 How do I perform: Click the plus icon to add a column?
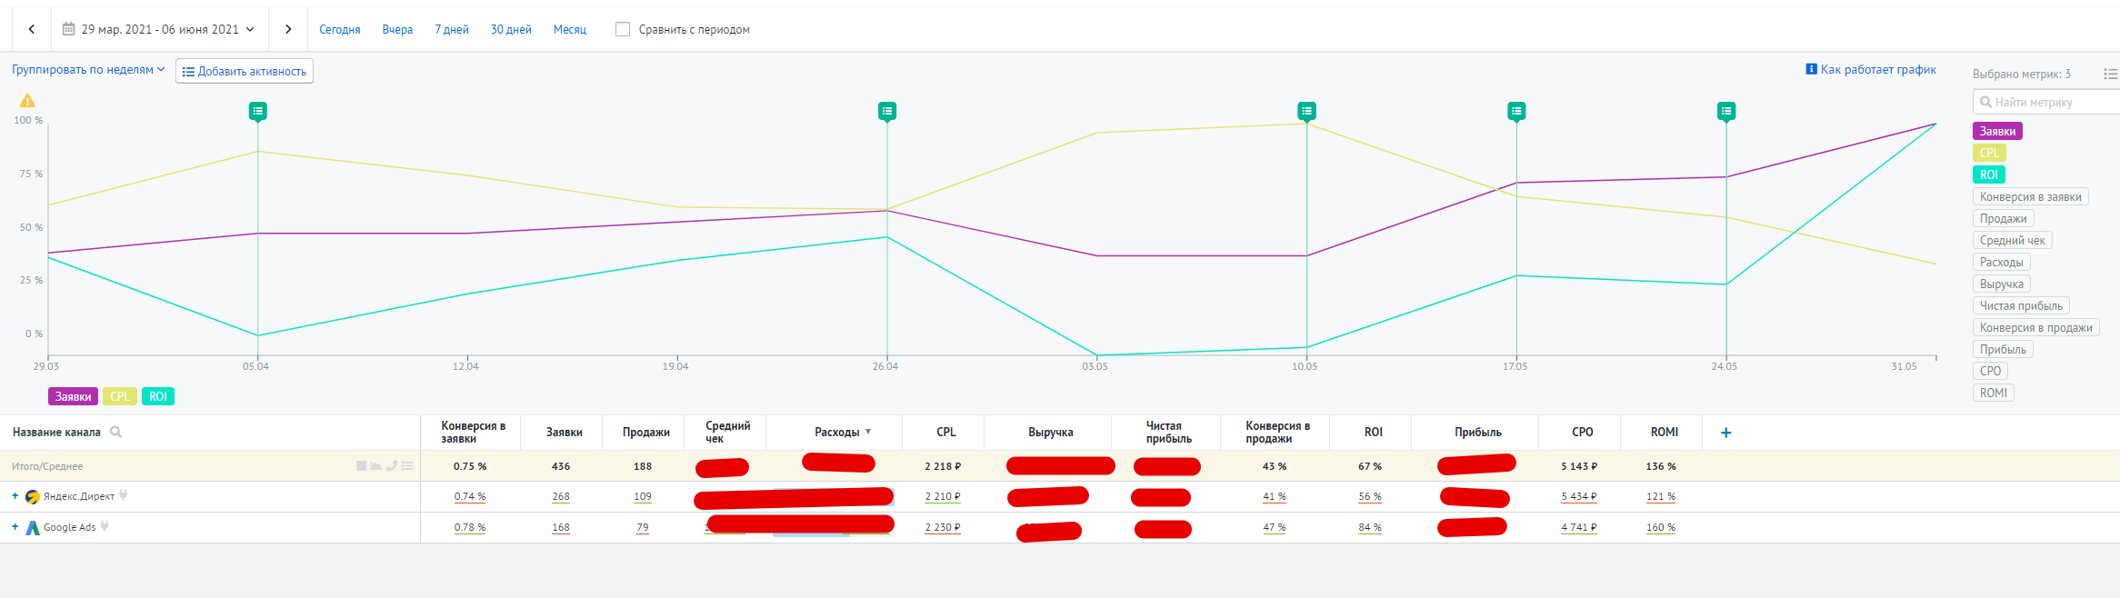point(1725,433)
